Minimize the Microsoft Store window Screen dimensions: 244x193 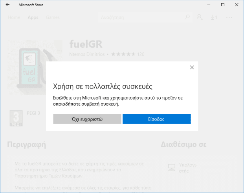coord(209,5)
